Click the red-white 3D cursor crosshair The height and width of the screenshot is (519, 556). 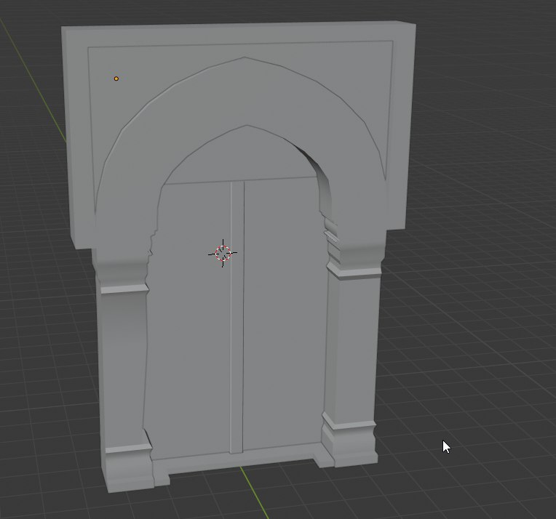coord(223,253)
